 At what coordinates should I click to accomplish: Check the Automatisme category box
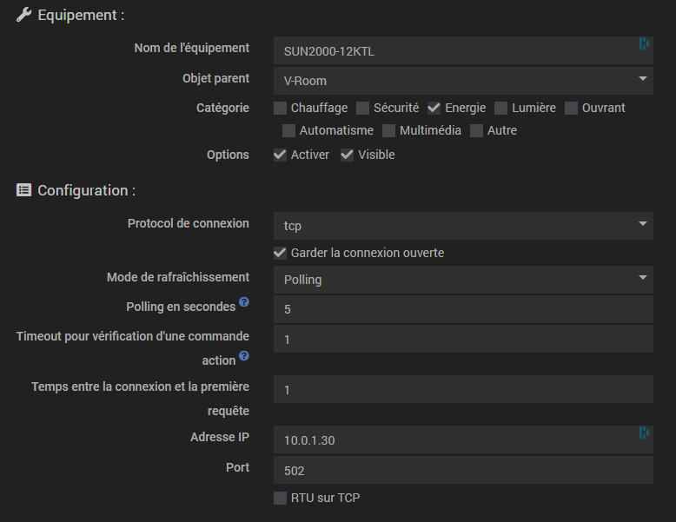tap(288, 130)
